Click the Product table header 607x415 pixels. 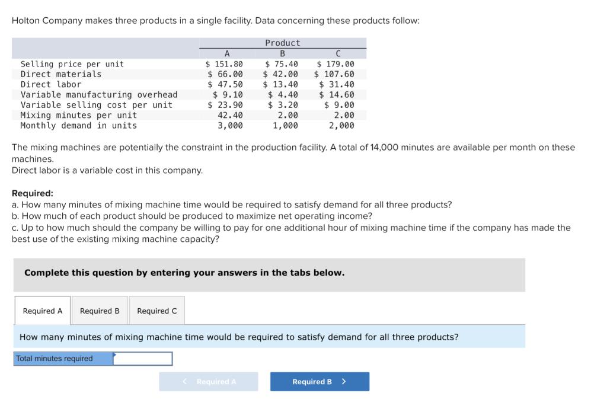[281, 43]
